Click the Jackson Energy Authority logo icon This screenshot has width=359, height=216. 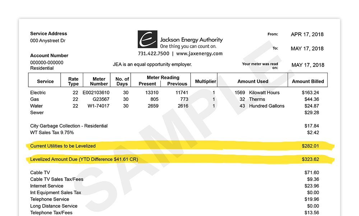point(148,39)
